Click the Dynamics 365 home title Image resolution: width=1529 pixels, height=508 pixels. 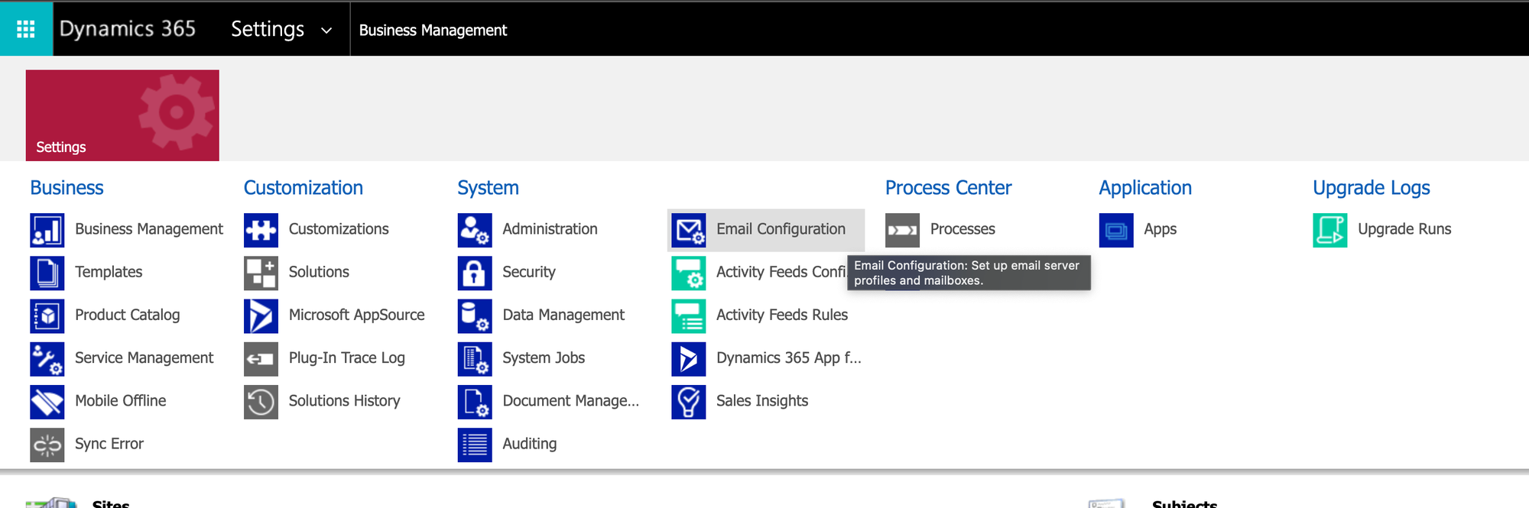128,29
